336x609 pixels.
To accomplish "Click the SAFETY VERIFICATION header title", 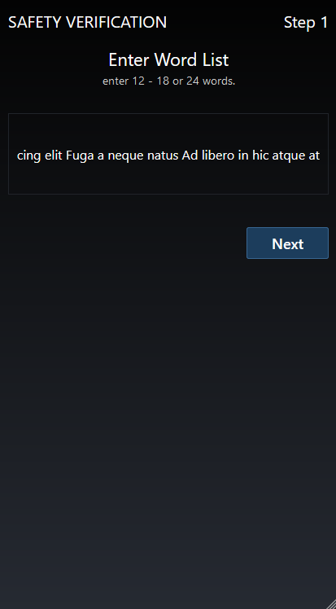I will [x=87, y=23].
